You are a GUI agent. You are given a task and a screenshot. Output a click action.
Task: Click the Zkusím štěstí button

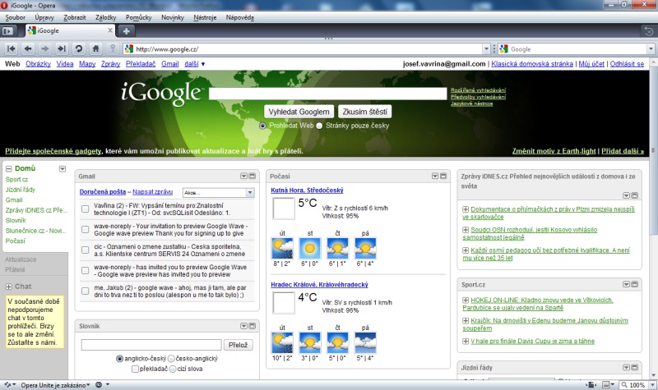pyautogui.click(x=364, y=112)
